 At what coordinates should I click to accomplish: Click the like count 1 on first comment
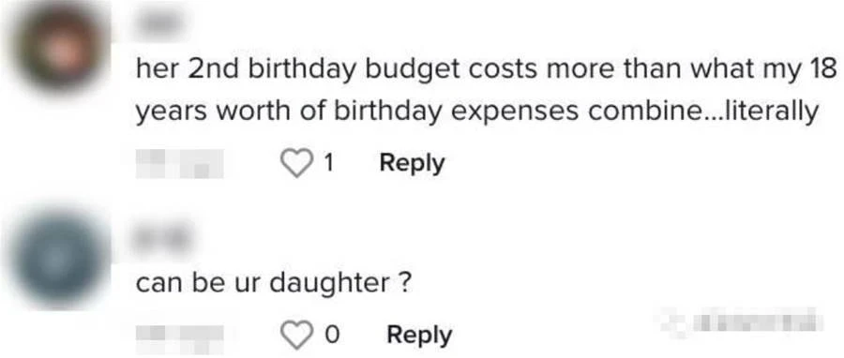pos(328,163)
